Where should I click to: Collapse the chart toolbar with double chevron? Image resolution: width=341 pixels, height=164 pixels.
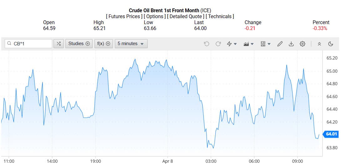(319, 44)
